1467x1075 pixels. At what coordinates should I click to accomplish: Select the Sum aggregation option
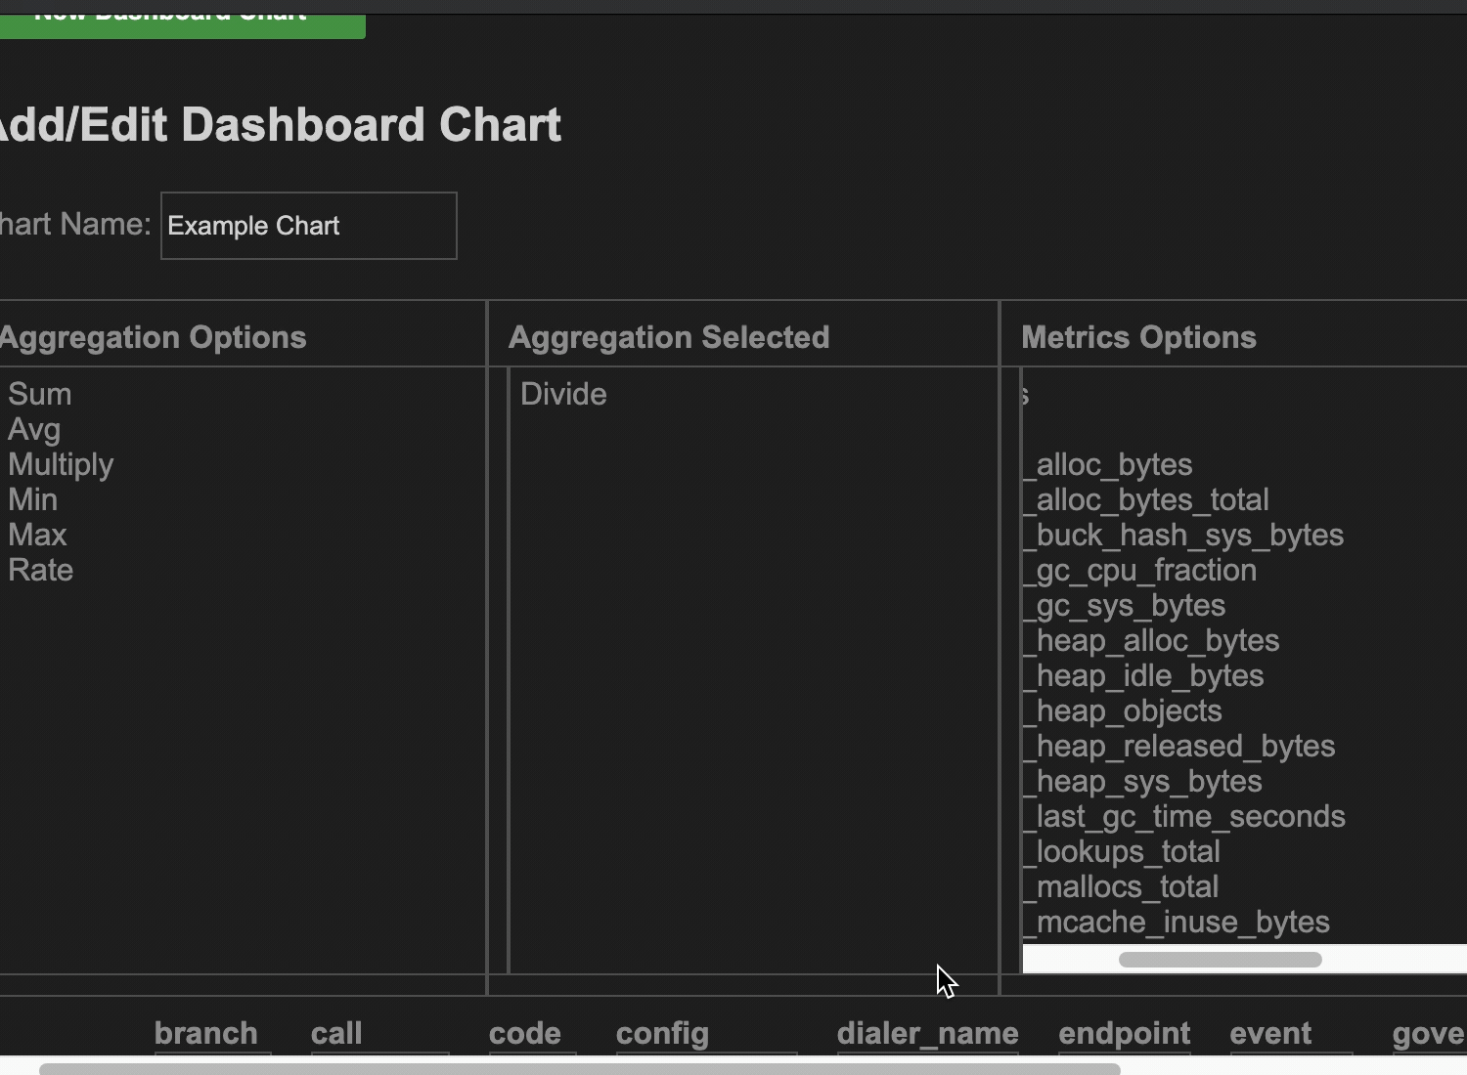pos(40,394)
